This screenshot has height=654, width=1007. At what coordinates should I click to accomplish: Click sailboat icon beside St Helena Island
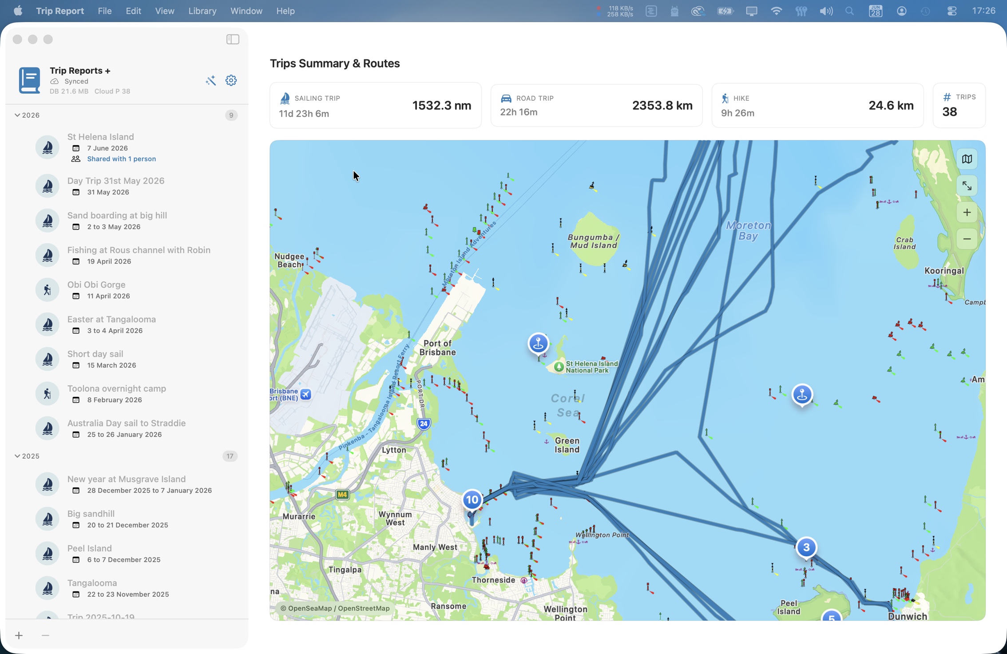point(48,147)
